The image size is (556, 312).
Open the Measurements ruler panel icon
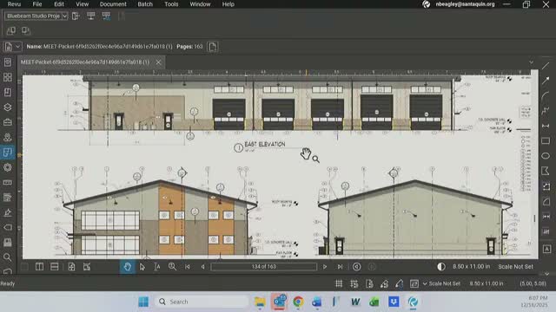click(8, 183)
